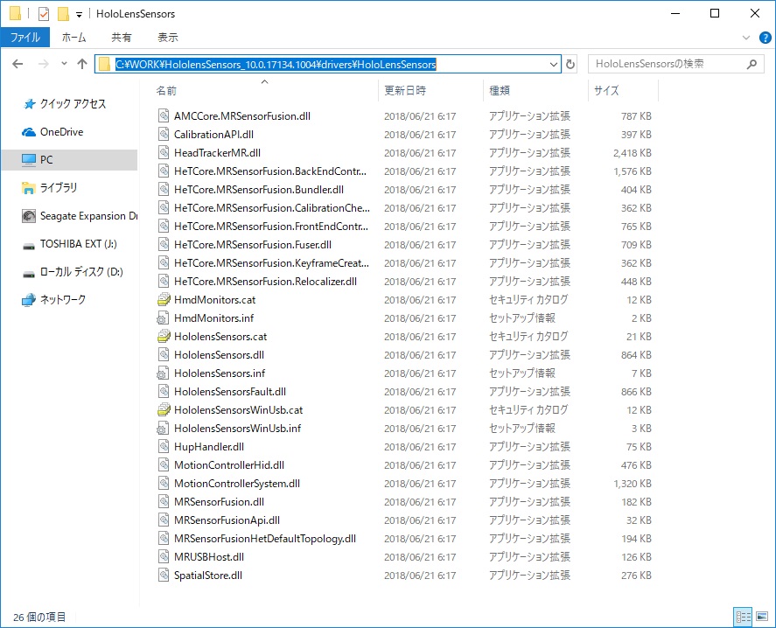This screenshot has width=776, height=628.
Task: Refresh the folder view
Action: pyautogui.click(x=570, y=64)
